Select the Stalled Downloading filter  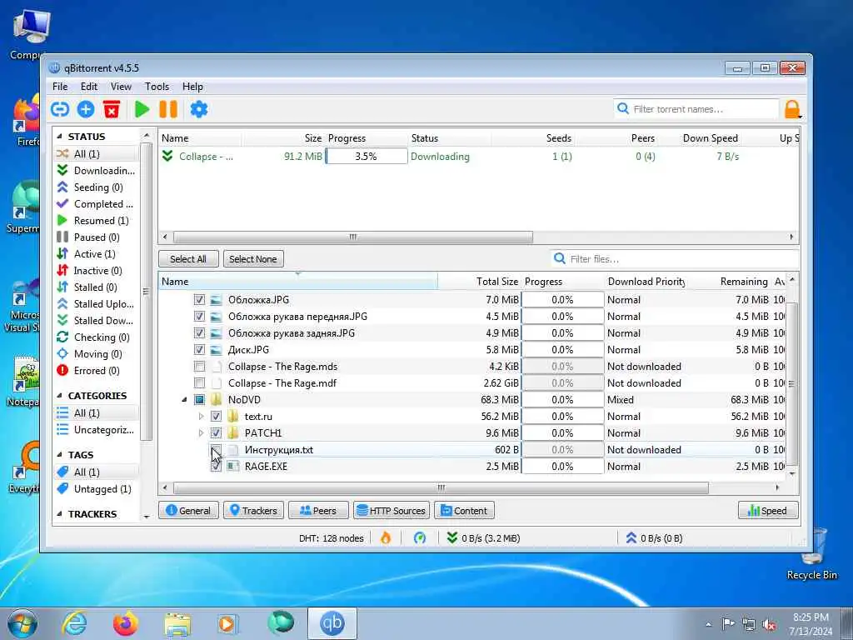[x=96, y=321]
